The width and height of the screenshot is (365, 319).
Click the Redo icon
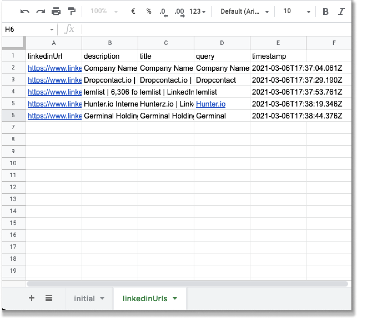click(x=40, y=11)
